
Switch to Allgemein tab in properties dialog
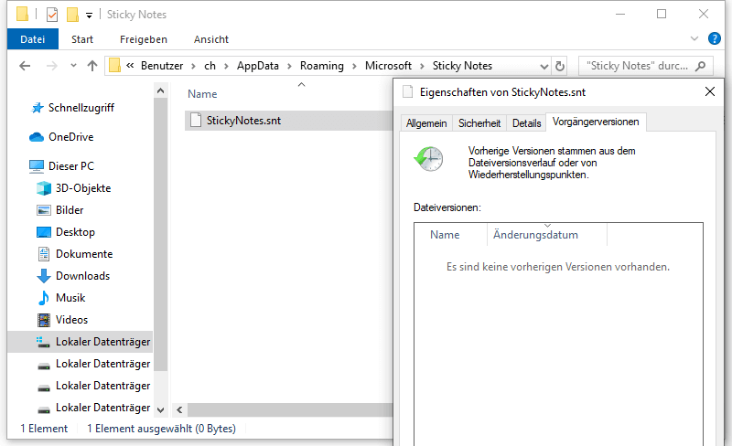coord(426,123)
